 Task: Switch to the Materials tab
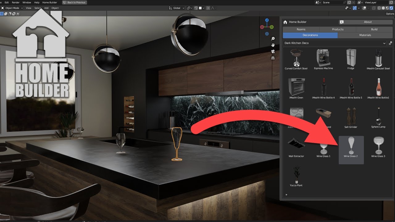tap(365, 35)
